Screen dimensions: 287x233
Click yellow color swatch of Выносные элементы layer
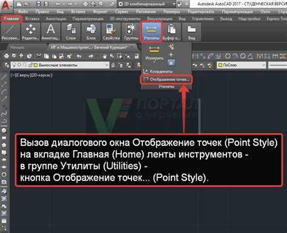pos(36,65)
